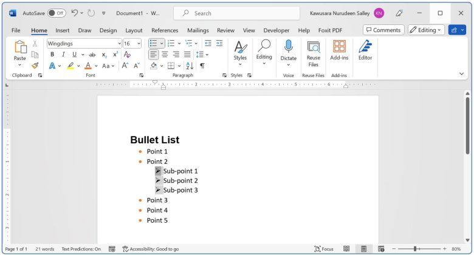The image size is (474, 255).
Task: Click the zoom slider handle
Action: click(x=415, y=249)
